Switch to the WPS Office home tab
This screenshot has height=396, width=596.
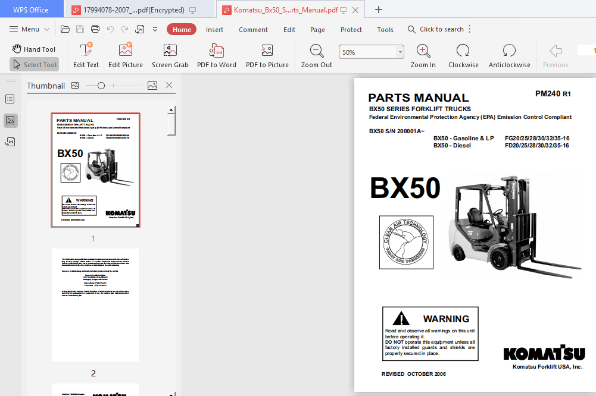tap(31, 10)
